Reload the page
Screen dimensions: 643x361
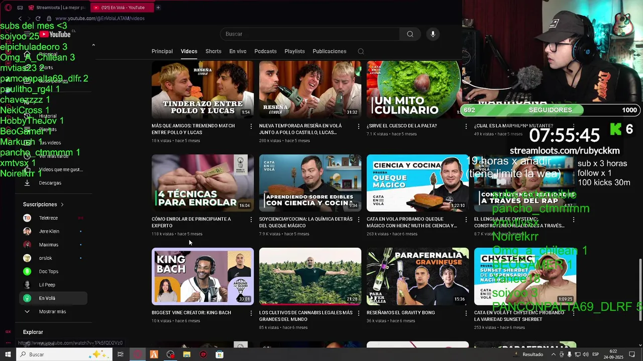point(38,19)
